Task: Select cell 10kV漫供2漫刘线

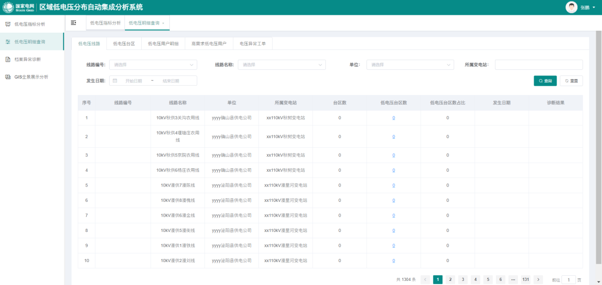Action: click(x=178, y=261)
